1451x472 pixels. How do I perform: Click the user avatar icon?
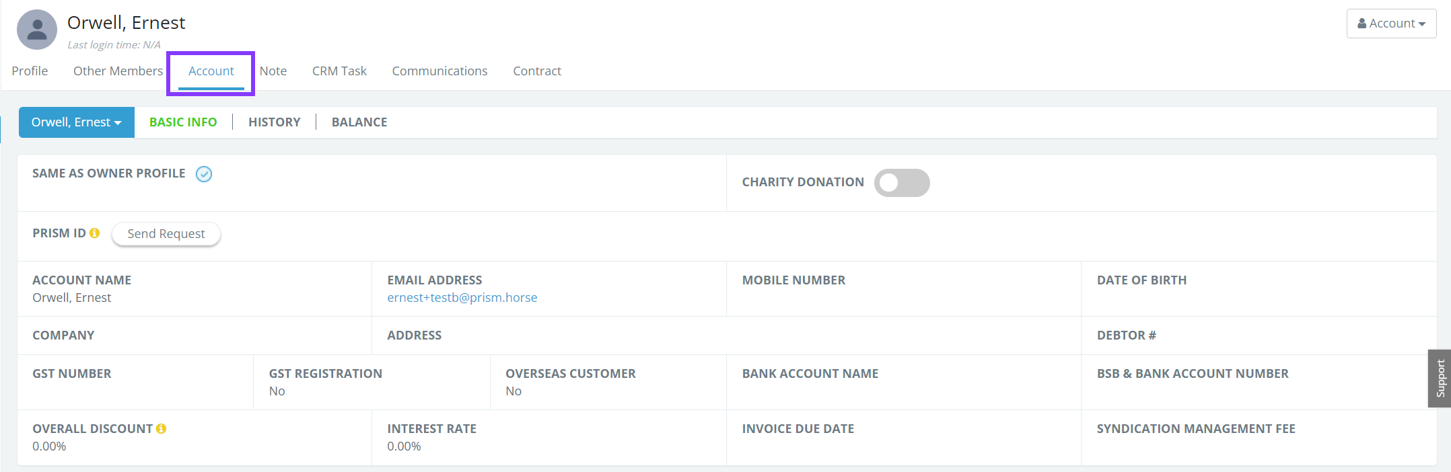(37, 30)
